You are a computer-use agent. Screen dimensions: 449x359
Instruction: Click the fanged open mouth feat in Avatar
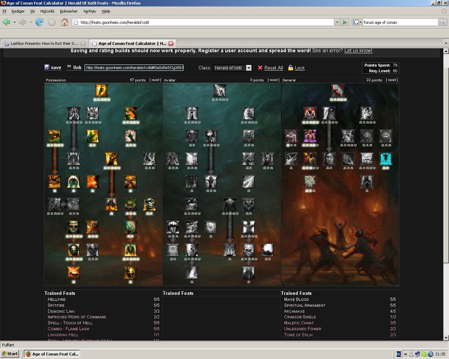pos(173,227)
